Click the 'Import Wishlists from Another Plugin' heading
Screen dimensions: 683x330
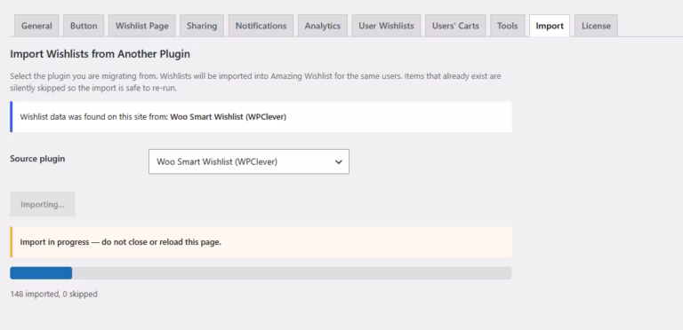pyautogui.click(x=100, y=54)
